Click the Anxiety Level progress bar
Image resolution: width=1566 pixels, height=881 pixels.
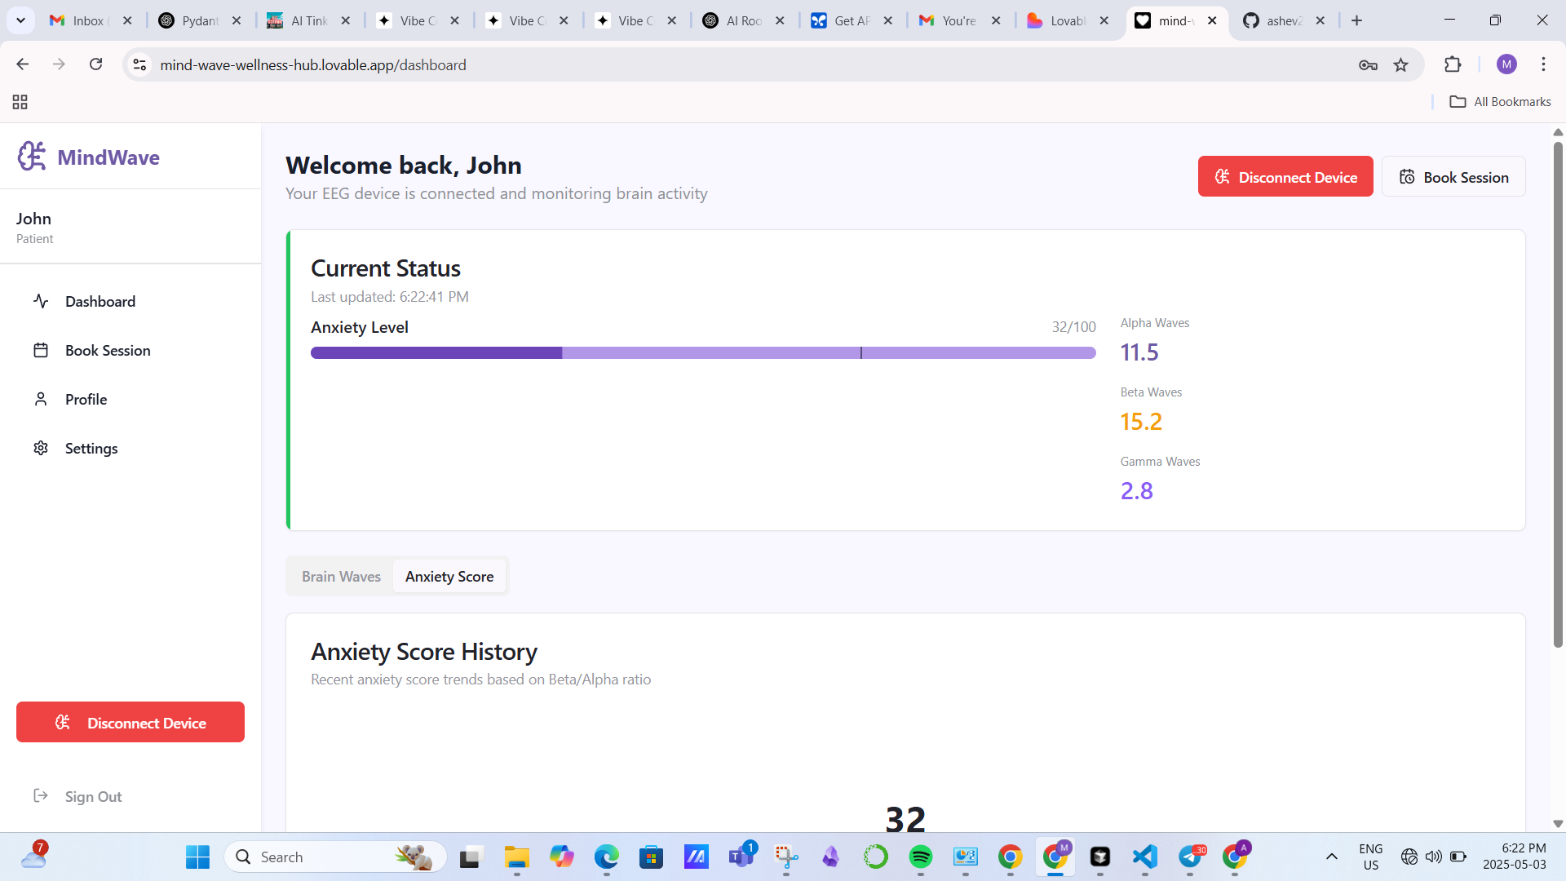click(702, 353)
